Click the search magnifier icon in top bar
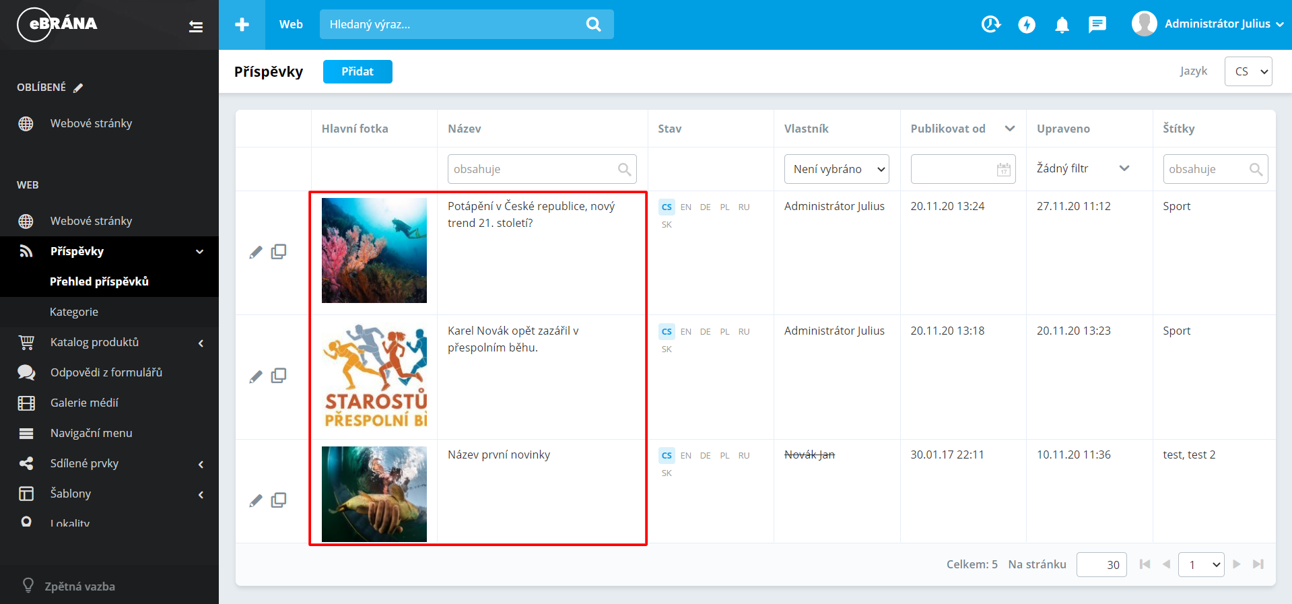 (x=593, y=24)
